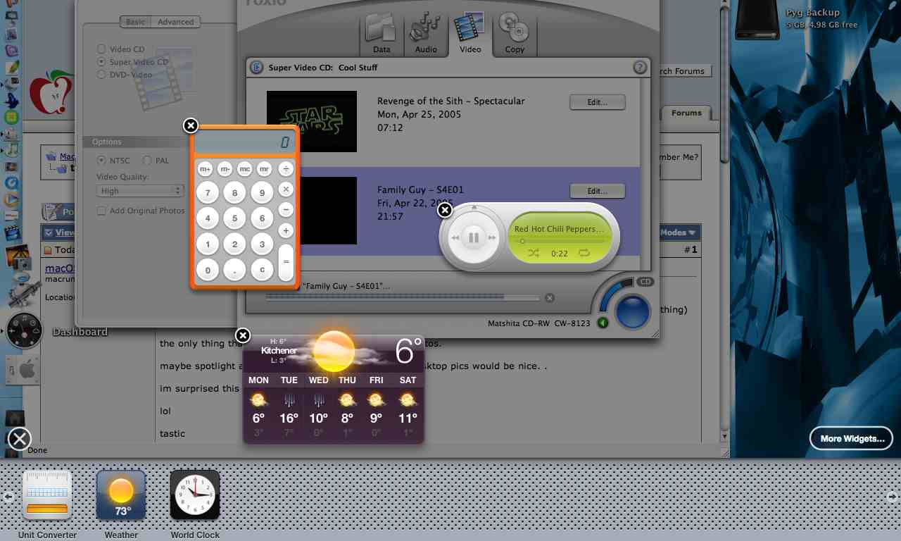Open the Forums tab in the browser
Image resolution: width=901 pixels, height=541 pixels.
pos(686,113)
